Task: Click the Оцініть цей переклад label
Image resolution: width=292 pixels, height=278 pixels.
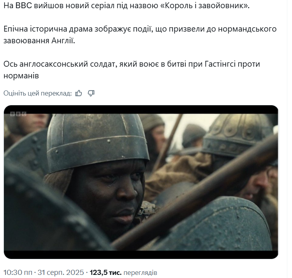Action: [38, 93]
